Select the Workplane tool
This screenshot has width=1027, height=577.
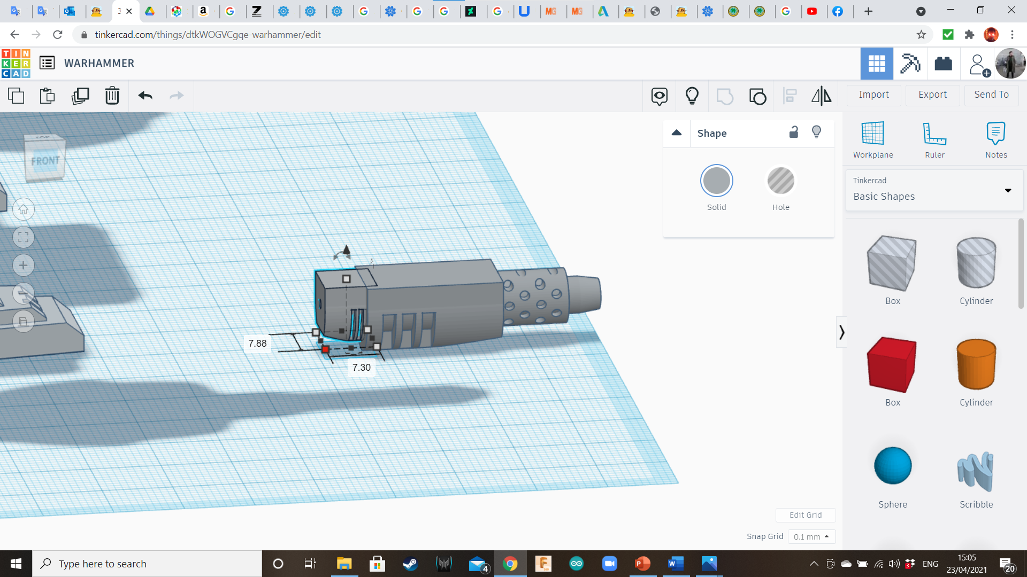click(872, 139)
